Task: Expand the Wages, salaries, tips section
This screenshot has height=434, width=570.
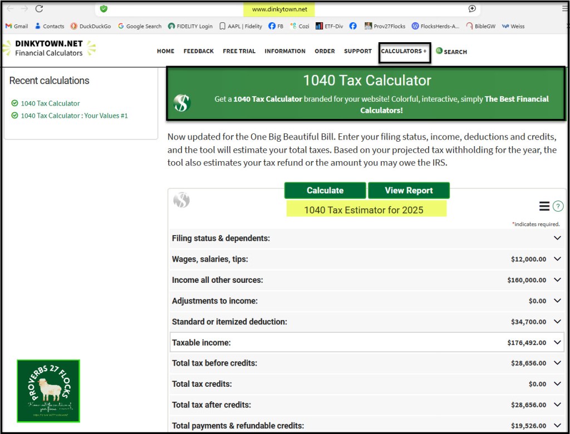Action: point(558,259)
